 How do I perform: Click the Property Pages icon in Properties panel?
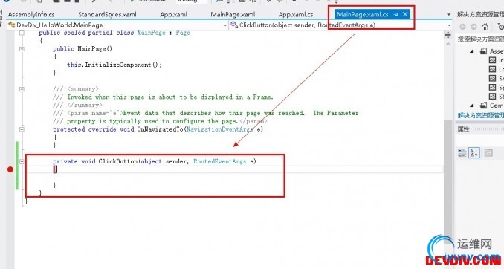[x=488, y=152]
